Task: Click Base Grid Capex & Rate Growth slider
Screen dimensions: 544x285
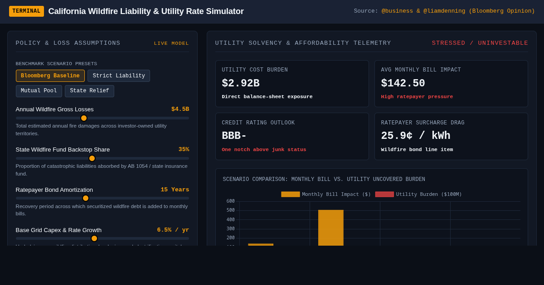Action: (102, 238)
